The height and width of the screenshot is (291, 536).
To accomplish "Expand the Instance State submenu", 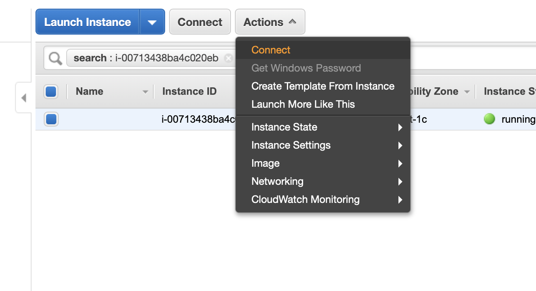I will click(323, 127).
